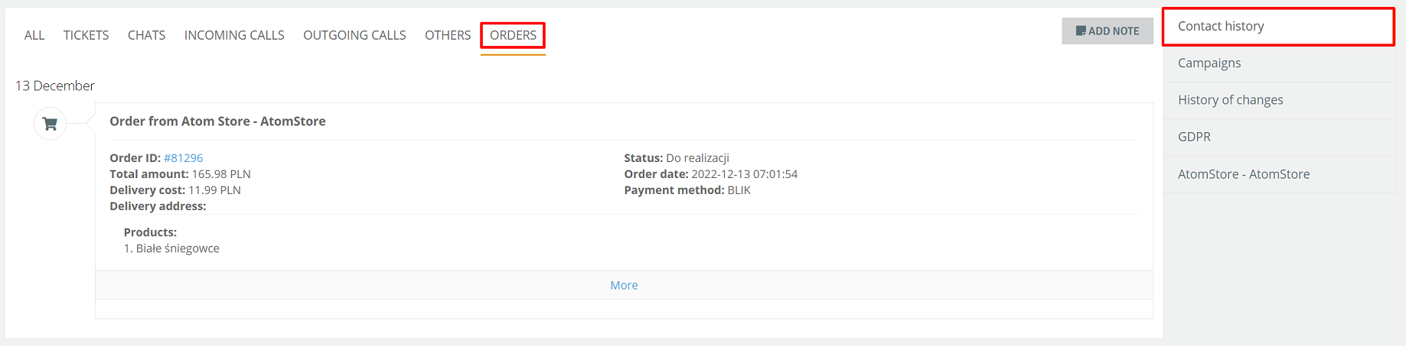The height and width of the screenshot is (346, 1406).
Task: Open order ID #81296 link
Action: point(184,158)
